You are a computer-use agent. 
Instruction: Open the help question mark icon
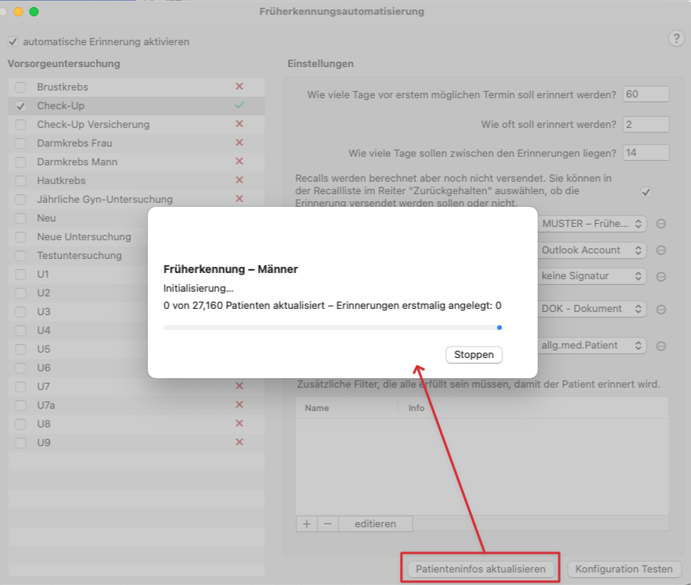(x=676, y=37)
